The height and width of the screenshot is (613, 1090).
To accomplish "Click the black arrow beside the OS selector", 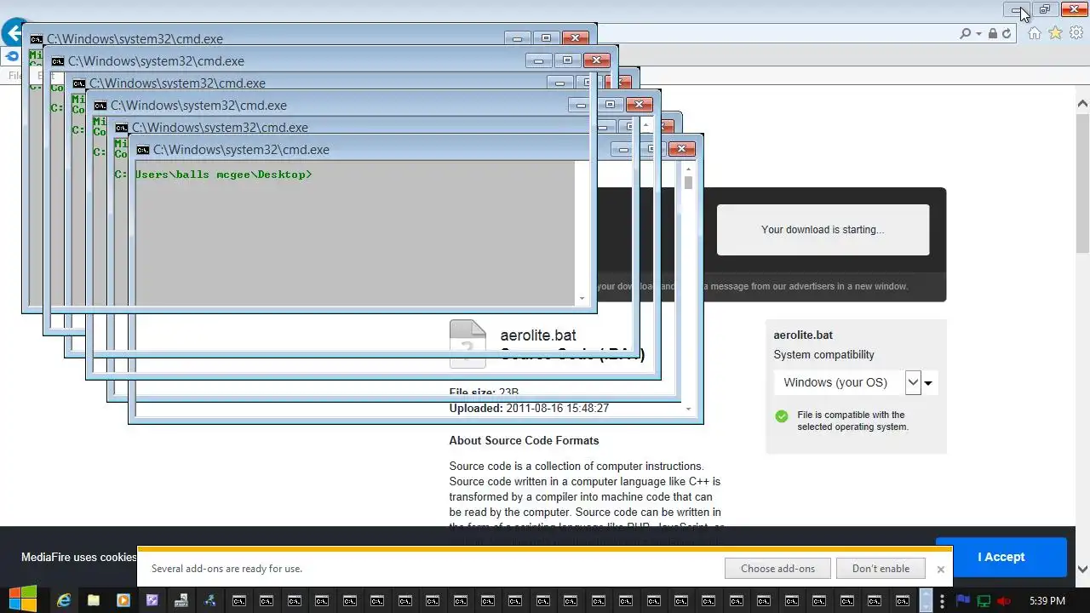I will tap(928, 383).
